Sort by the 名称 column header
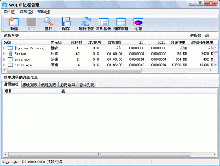The width and height of the screenshot is (220, 166). tap(25, 42)
